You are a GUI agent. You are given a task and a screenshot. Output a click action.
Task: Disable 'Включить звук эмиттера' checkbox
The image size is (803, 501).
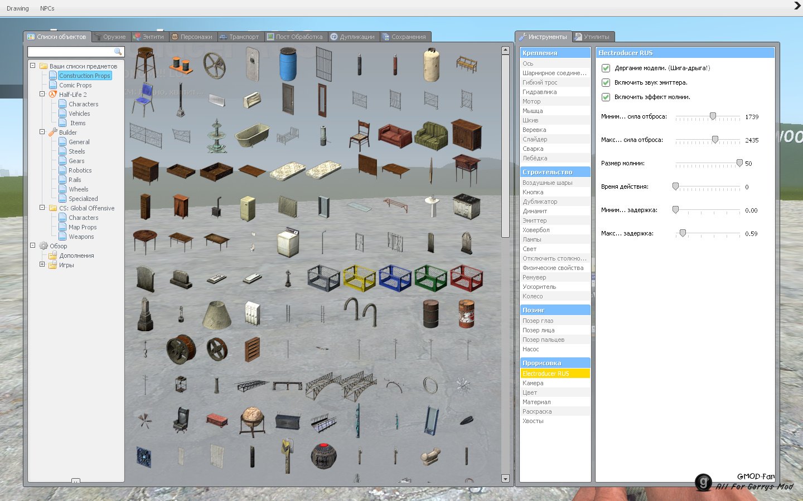pos(606,82)
